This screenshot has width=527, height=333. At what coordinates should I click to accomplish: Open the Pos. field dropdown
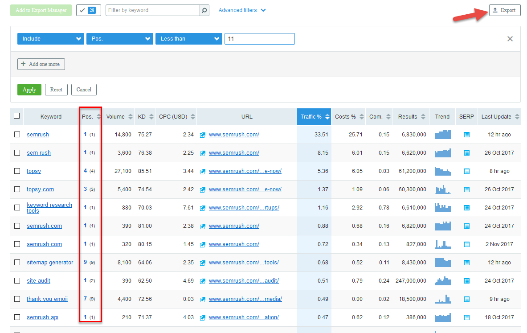(119, 39)
